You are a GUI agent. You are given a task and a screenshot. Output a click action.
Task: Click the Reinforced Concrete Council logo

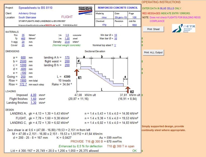[85, 10]
